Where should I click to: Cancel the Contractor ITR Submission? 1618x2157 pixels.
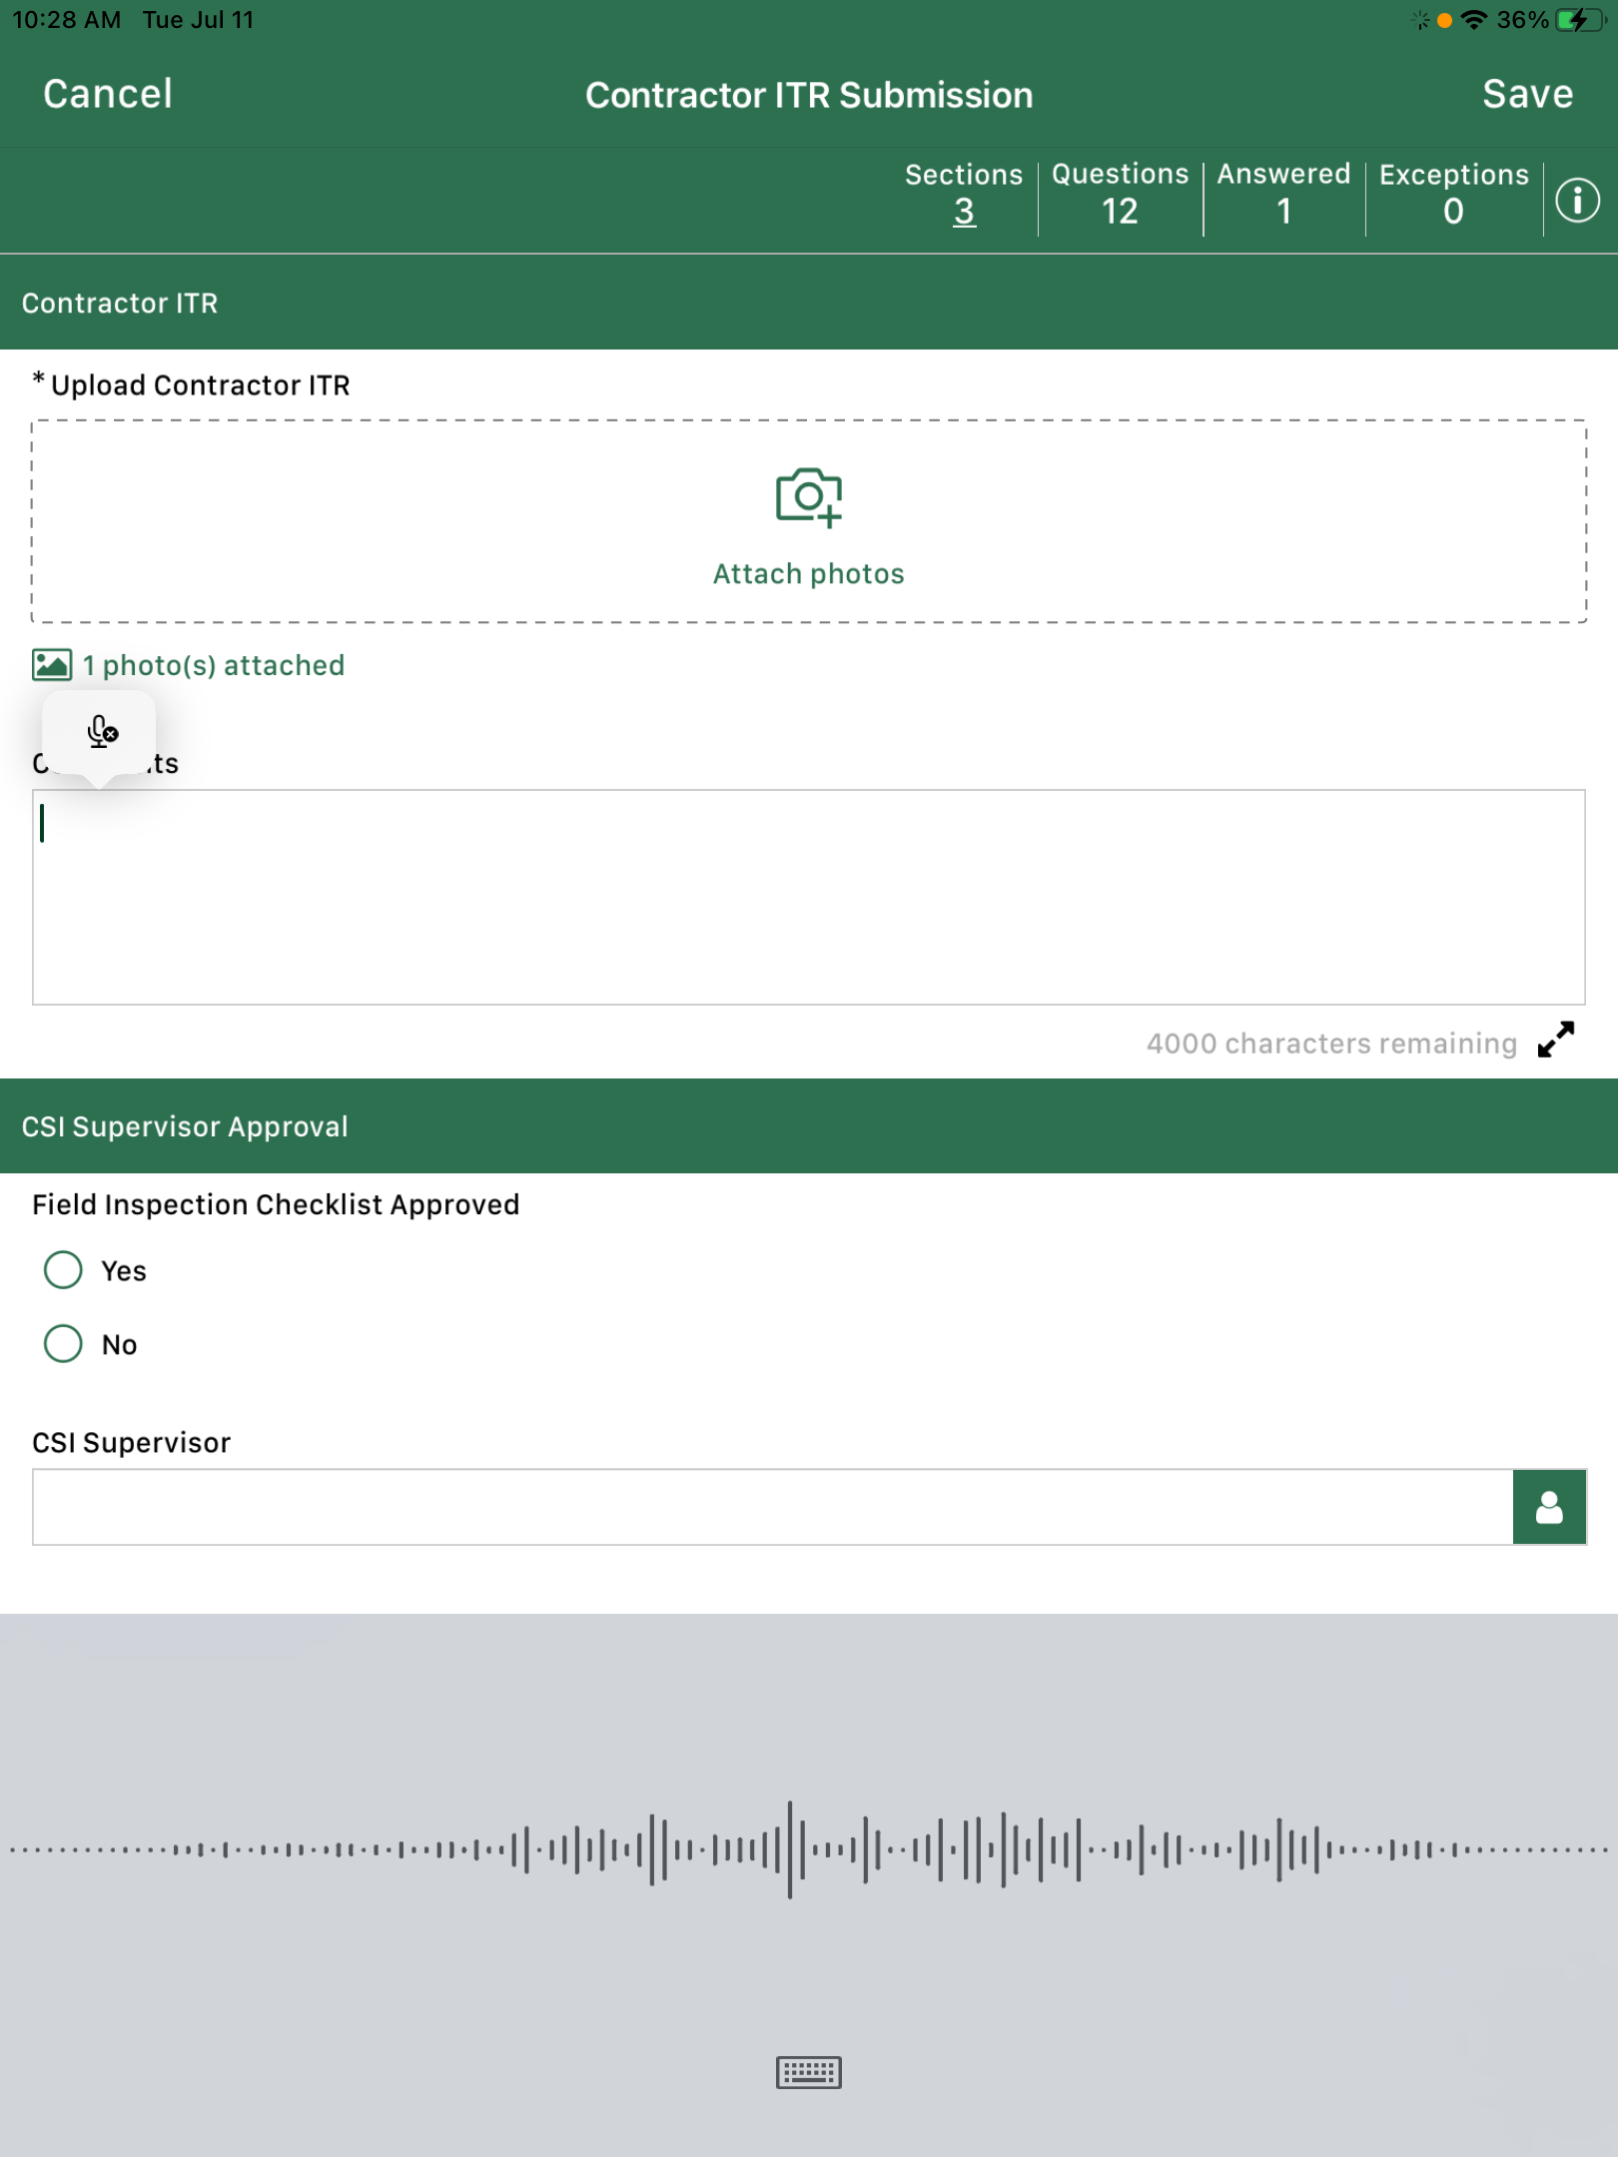click(x=108, y=94)
